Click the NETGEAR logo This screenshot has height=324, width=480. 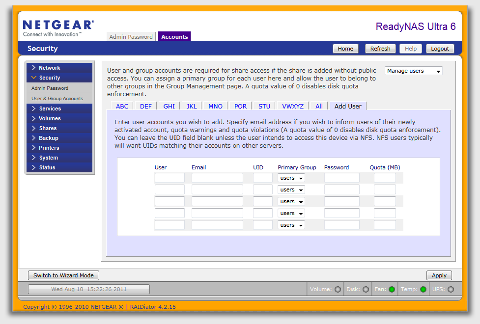(x=58, y=28)
